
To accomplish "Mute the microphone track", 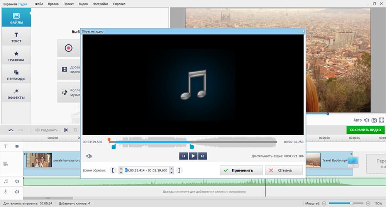I will pos(17,192).
